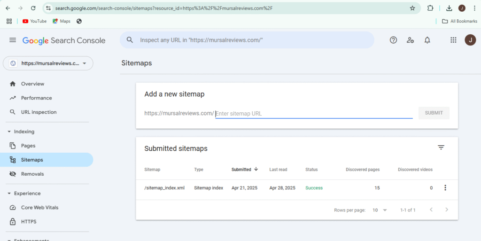Image resolution: width=481 pixels, height=241 pixels.
Task: Focus the Inspect any URL search box
Action: click(x=247, y=40)
